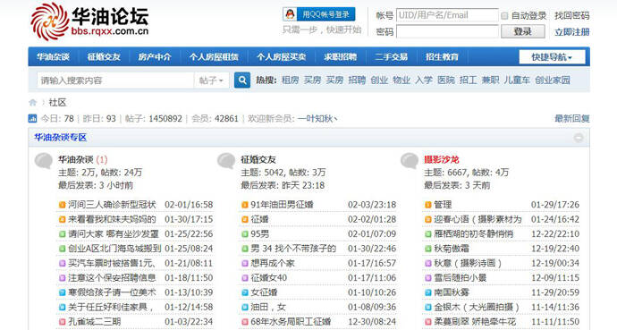
Task: Click the blue icon before 女征婚
Action: click(245, 292)
